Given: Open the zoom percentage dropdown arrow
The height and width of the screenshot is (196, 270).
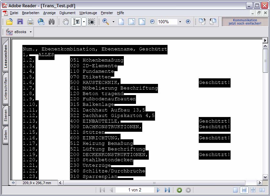Looking at the screenshot, I should 180,22.
